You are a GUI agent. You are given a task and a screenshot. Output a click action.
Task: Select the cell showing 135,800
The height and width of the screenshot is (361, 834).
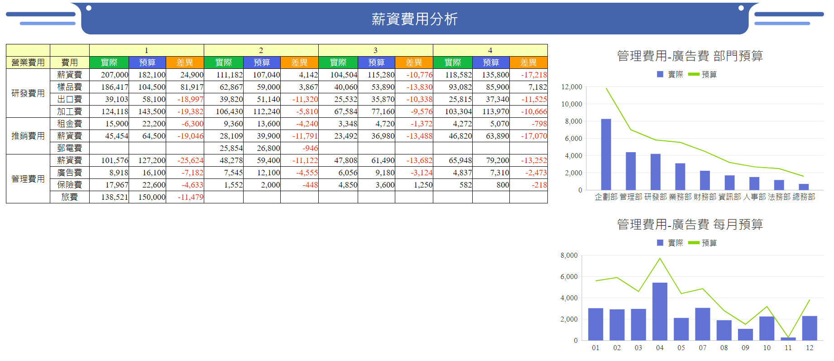tap(491, 75)
